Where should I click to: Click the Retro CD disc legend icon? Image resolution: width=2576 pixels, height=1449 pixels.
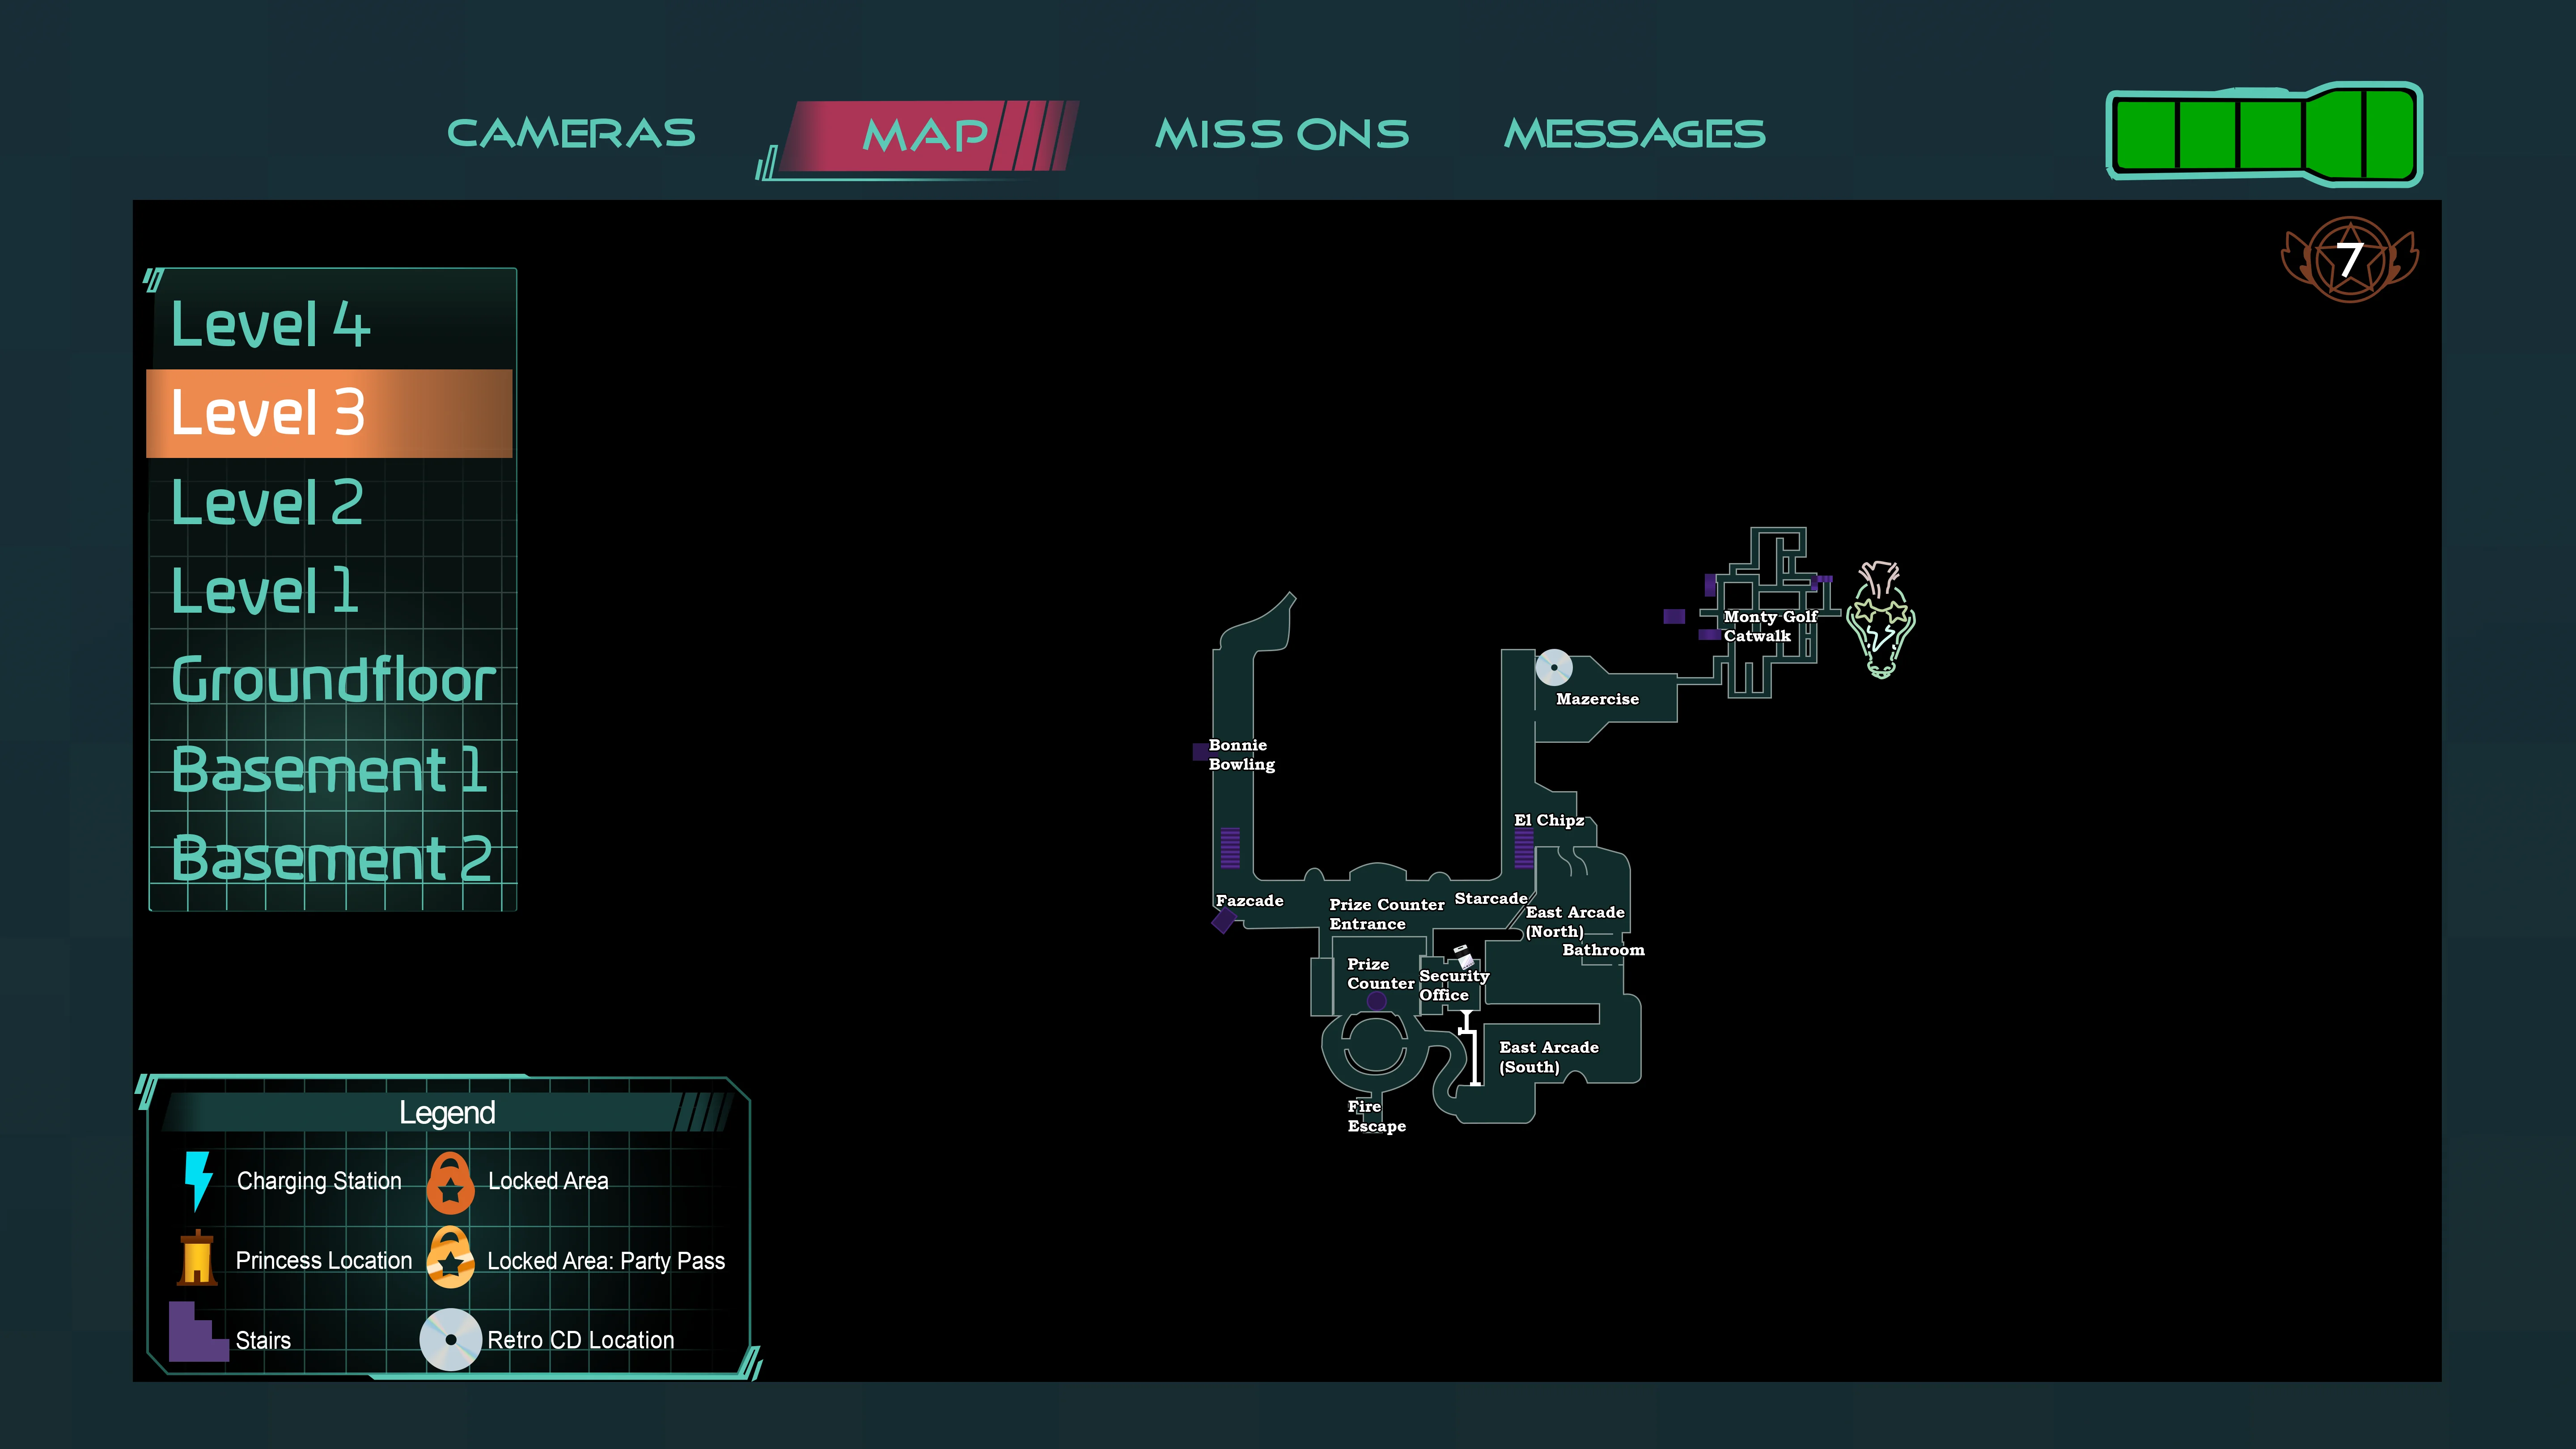(x=450, y=1339)
